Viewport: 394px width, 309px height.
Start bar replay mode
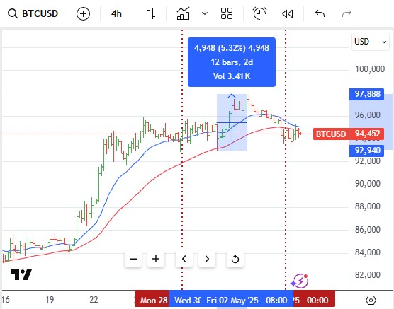coord(288,13)
